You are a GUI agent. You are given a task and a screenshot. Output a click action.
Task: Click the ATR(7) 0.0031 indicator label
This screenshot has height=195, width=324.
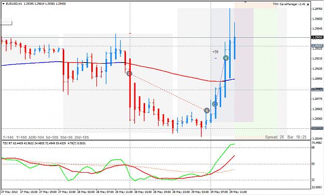tap(77, 143)
